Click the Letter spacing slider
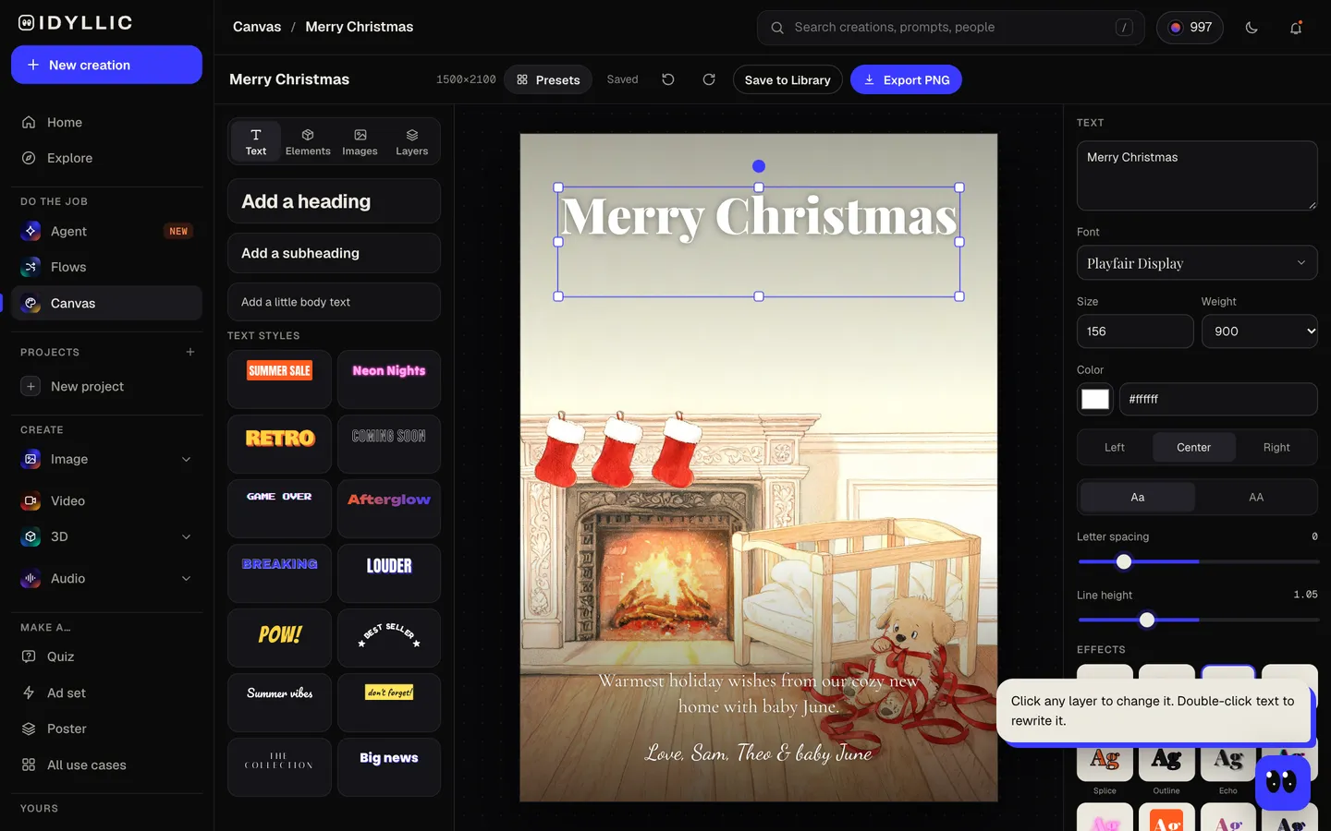The image size is (1331, 831). (x=1198, y=561)
